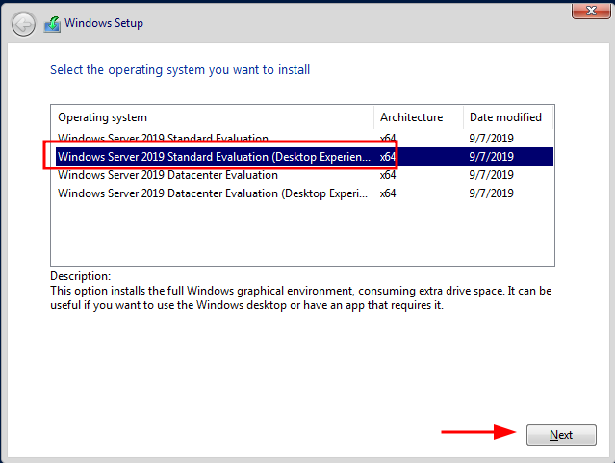615x463 pixels.
Task: Click the 'Select the operating system' heading
Action: (180, 70)
